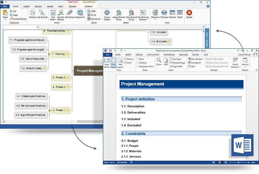Adjust the Word zoom slider handle

point(239,162)
